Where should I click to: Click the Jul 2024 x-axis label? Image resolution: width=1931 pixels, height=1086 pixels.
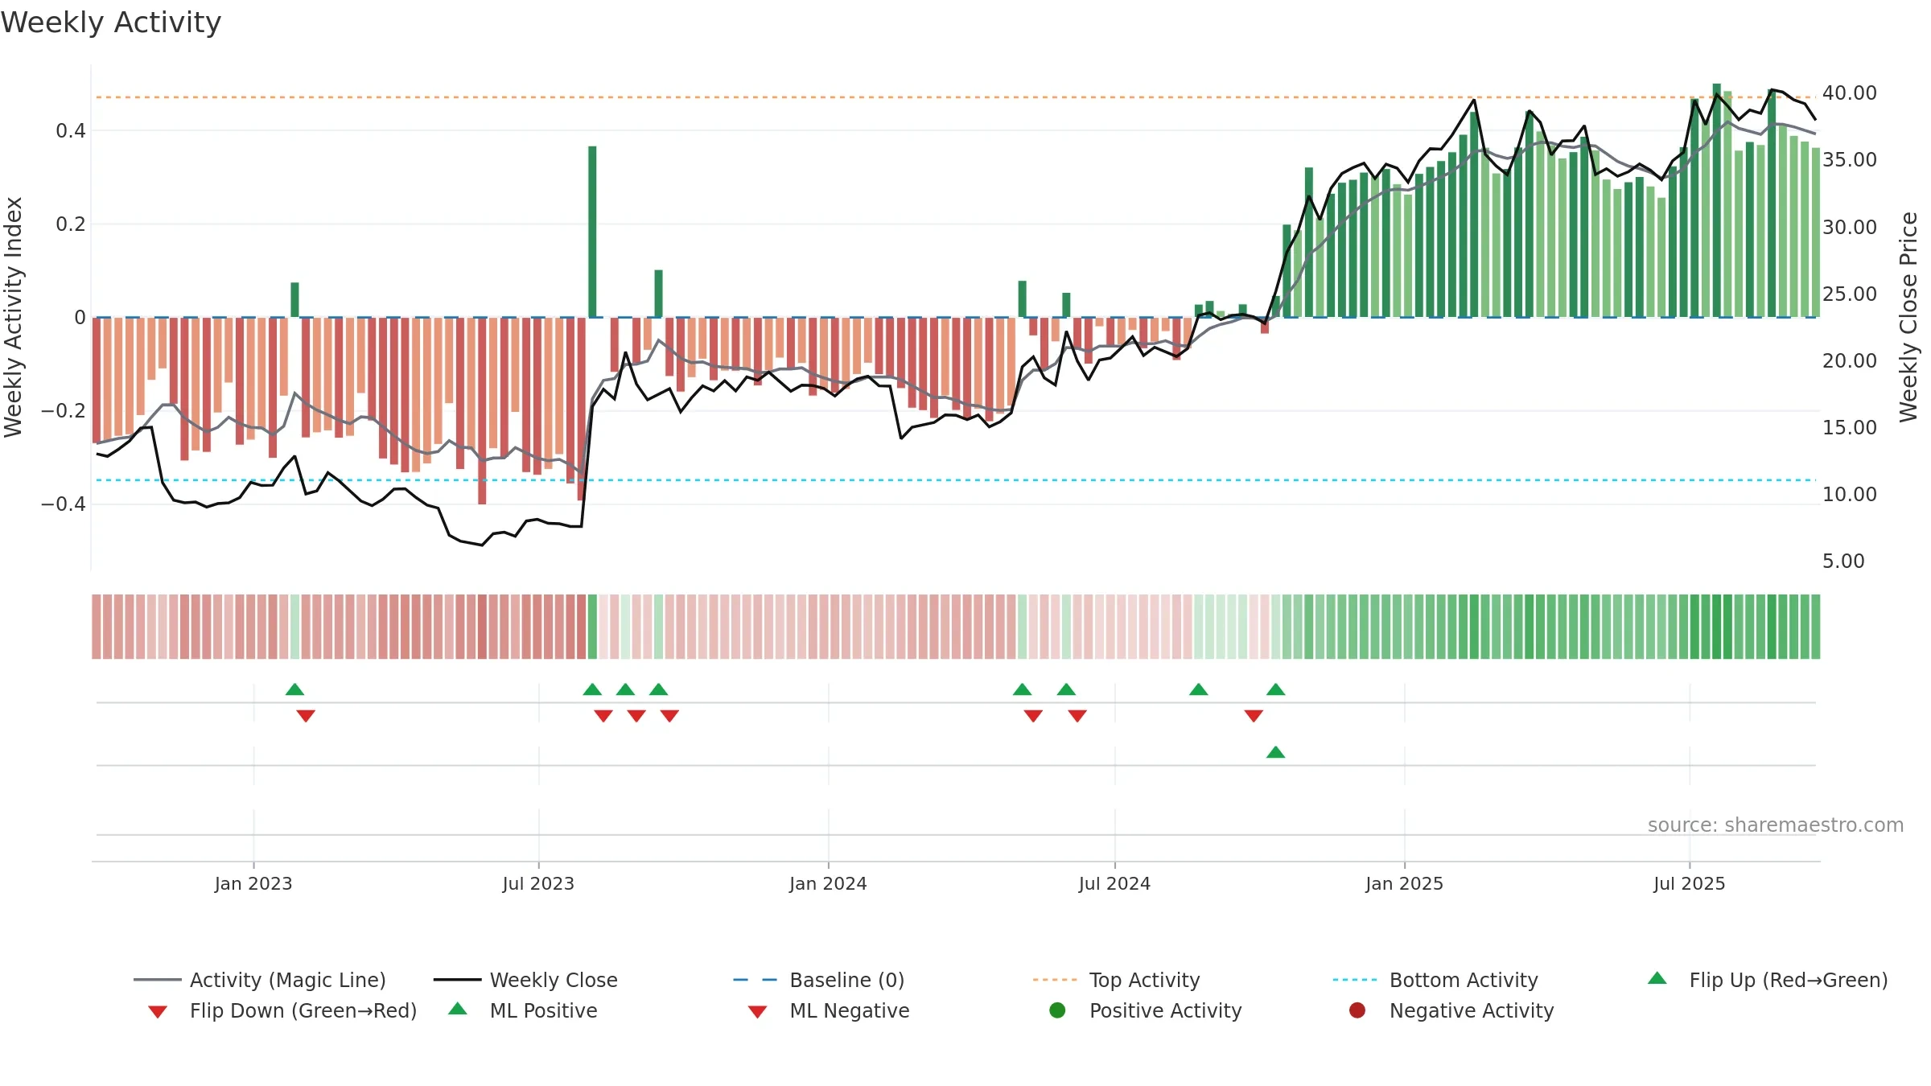tap(1115, 884)
